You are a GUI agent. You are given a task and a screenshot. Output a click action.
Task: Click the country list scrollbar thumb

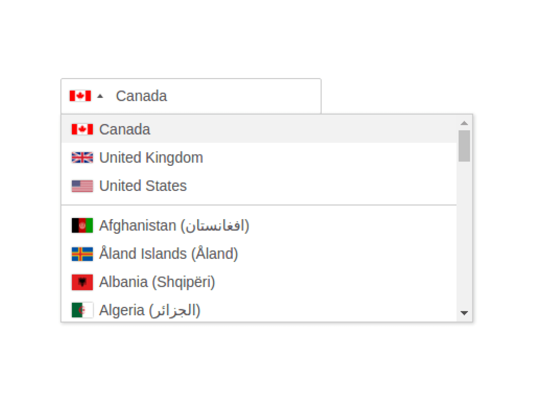(464, 146)
